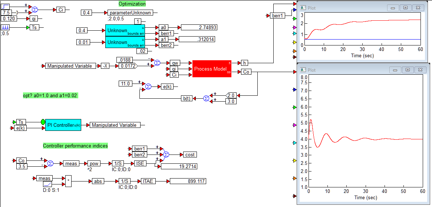Click the ITAE variable block
This screenshot has width=432, height=207.
[x=148, y=181]
